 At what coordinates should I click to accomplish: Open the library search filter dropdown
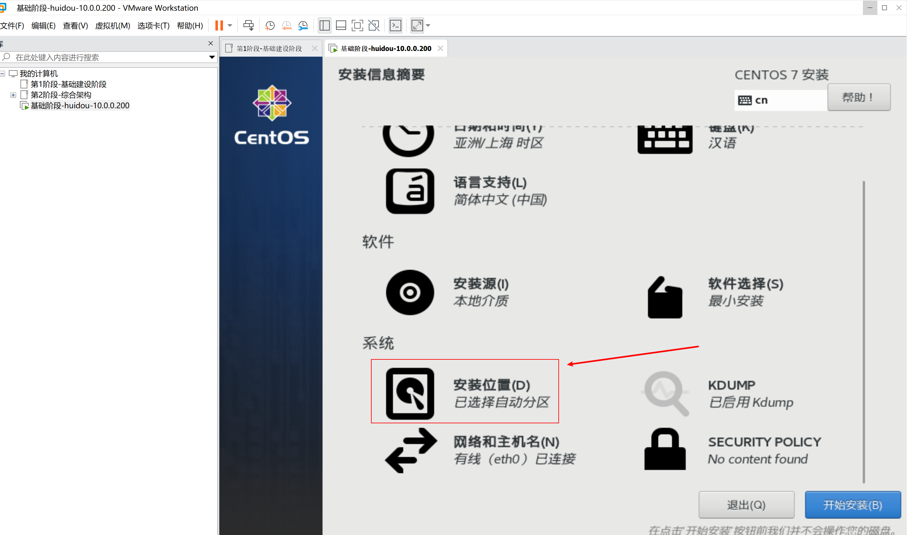212,57
